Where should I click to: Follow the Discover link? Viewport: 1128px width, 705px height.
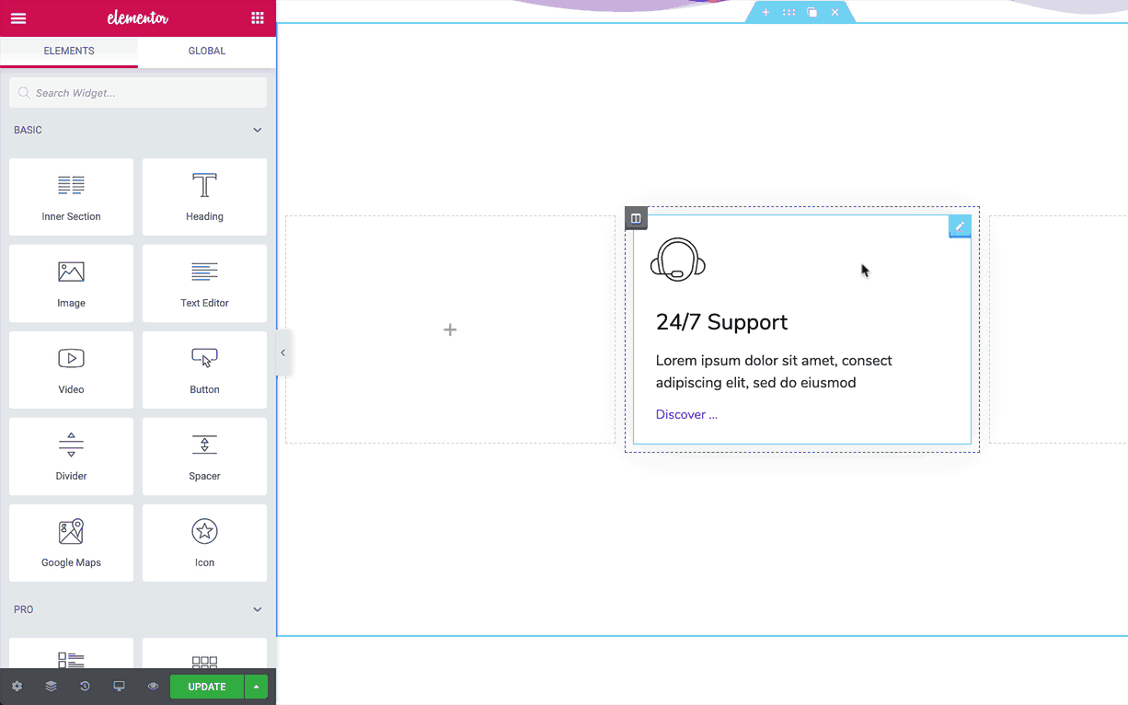(x=686, y=414)
